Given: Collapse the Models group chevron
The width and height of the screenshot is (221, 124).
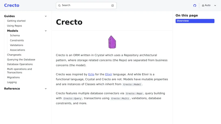Looking at the screenshot, I should (46, 31).
